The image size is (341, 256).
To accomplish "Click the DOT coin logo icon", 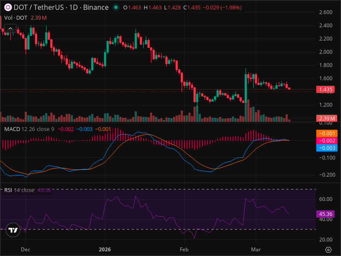I will tap(8, 7).
